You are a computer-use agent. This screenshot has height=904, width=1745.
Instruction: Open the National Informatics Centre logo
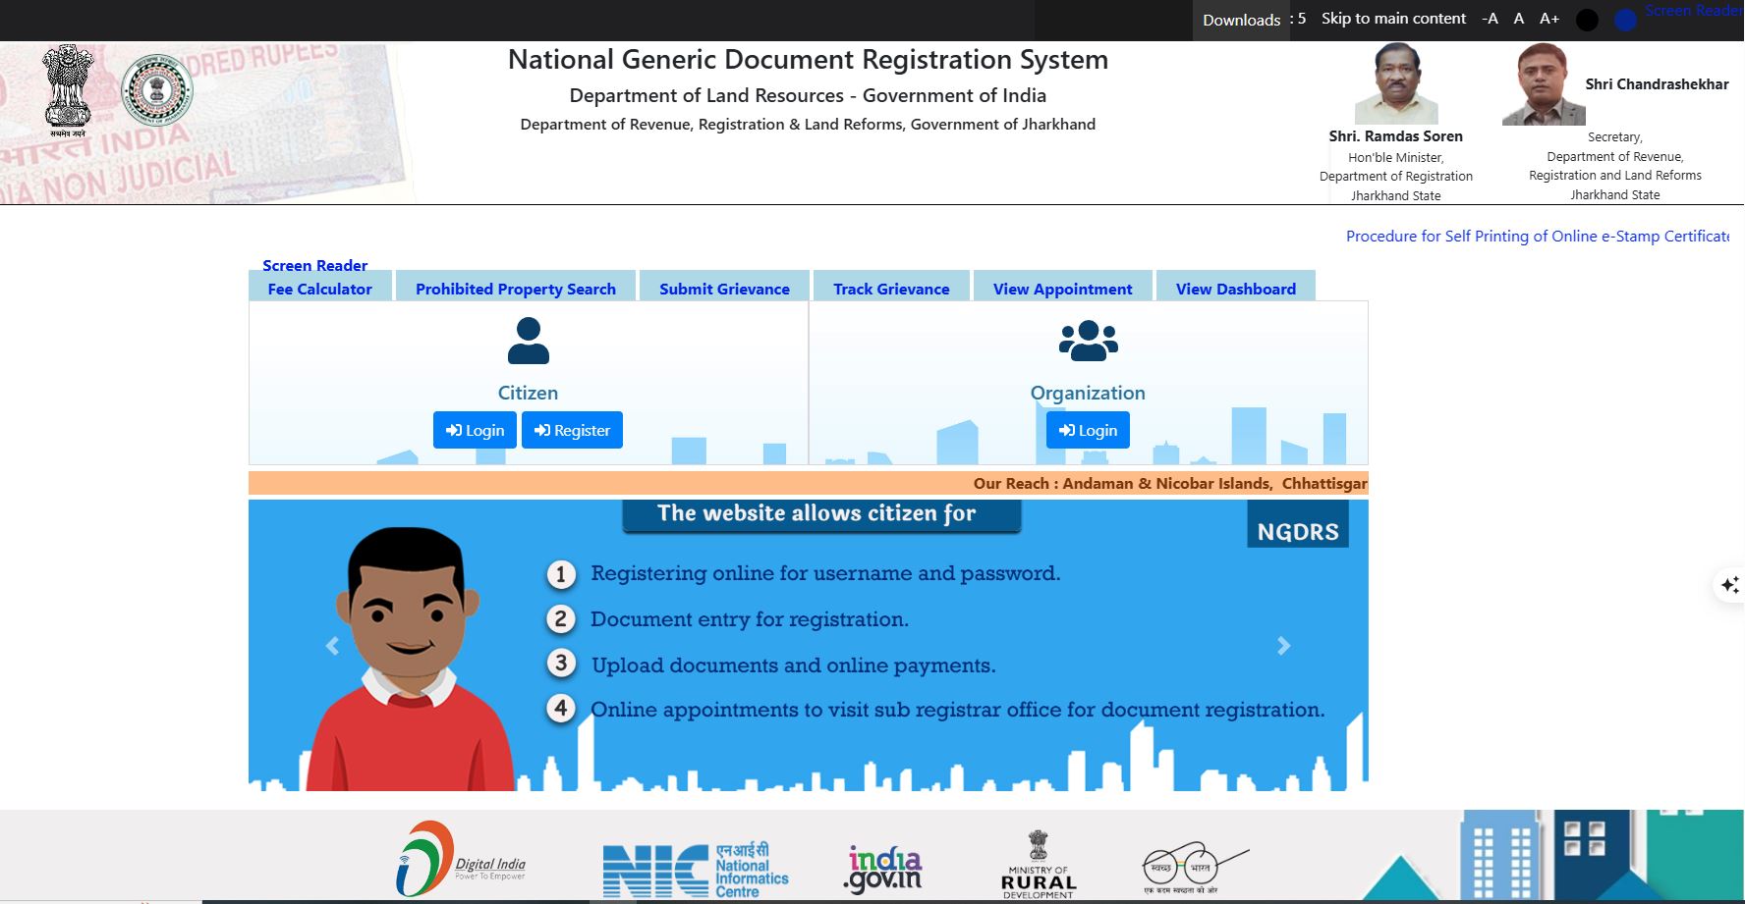click(695, 870)
